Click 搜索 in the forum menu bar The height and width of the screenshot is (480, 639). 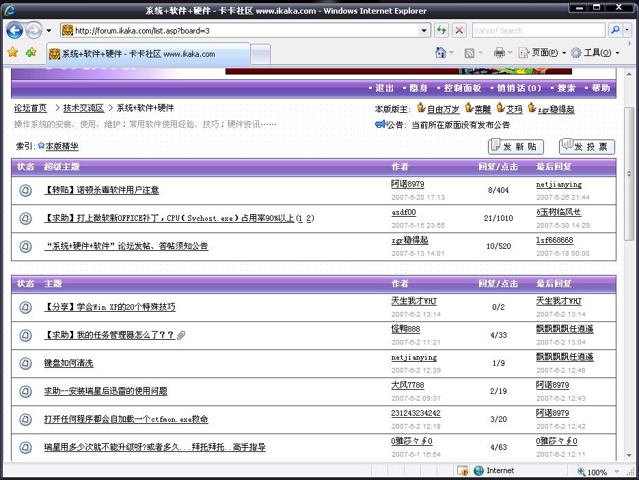[x=567, y=88]
